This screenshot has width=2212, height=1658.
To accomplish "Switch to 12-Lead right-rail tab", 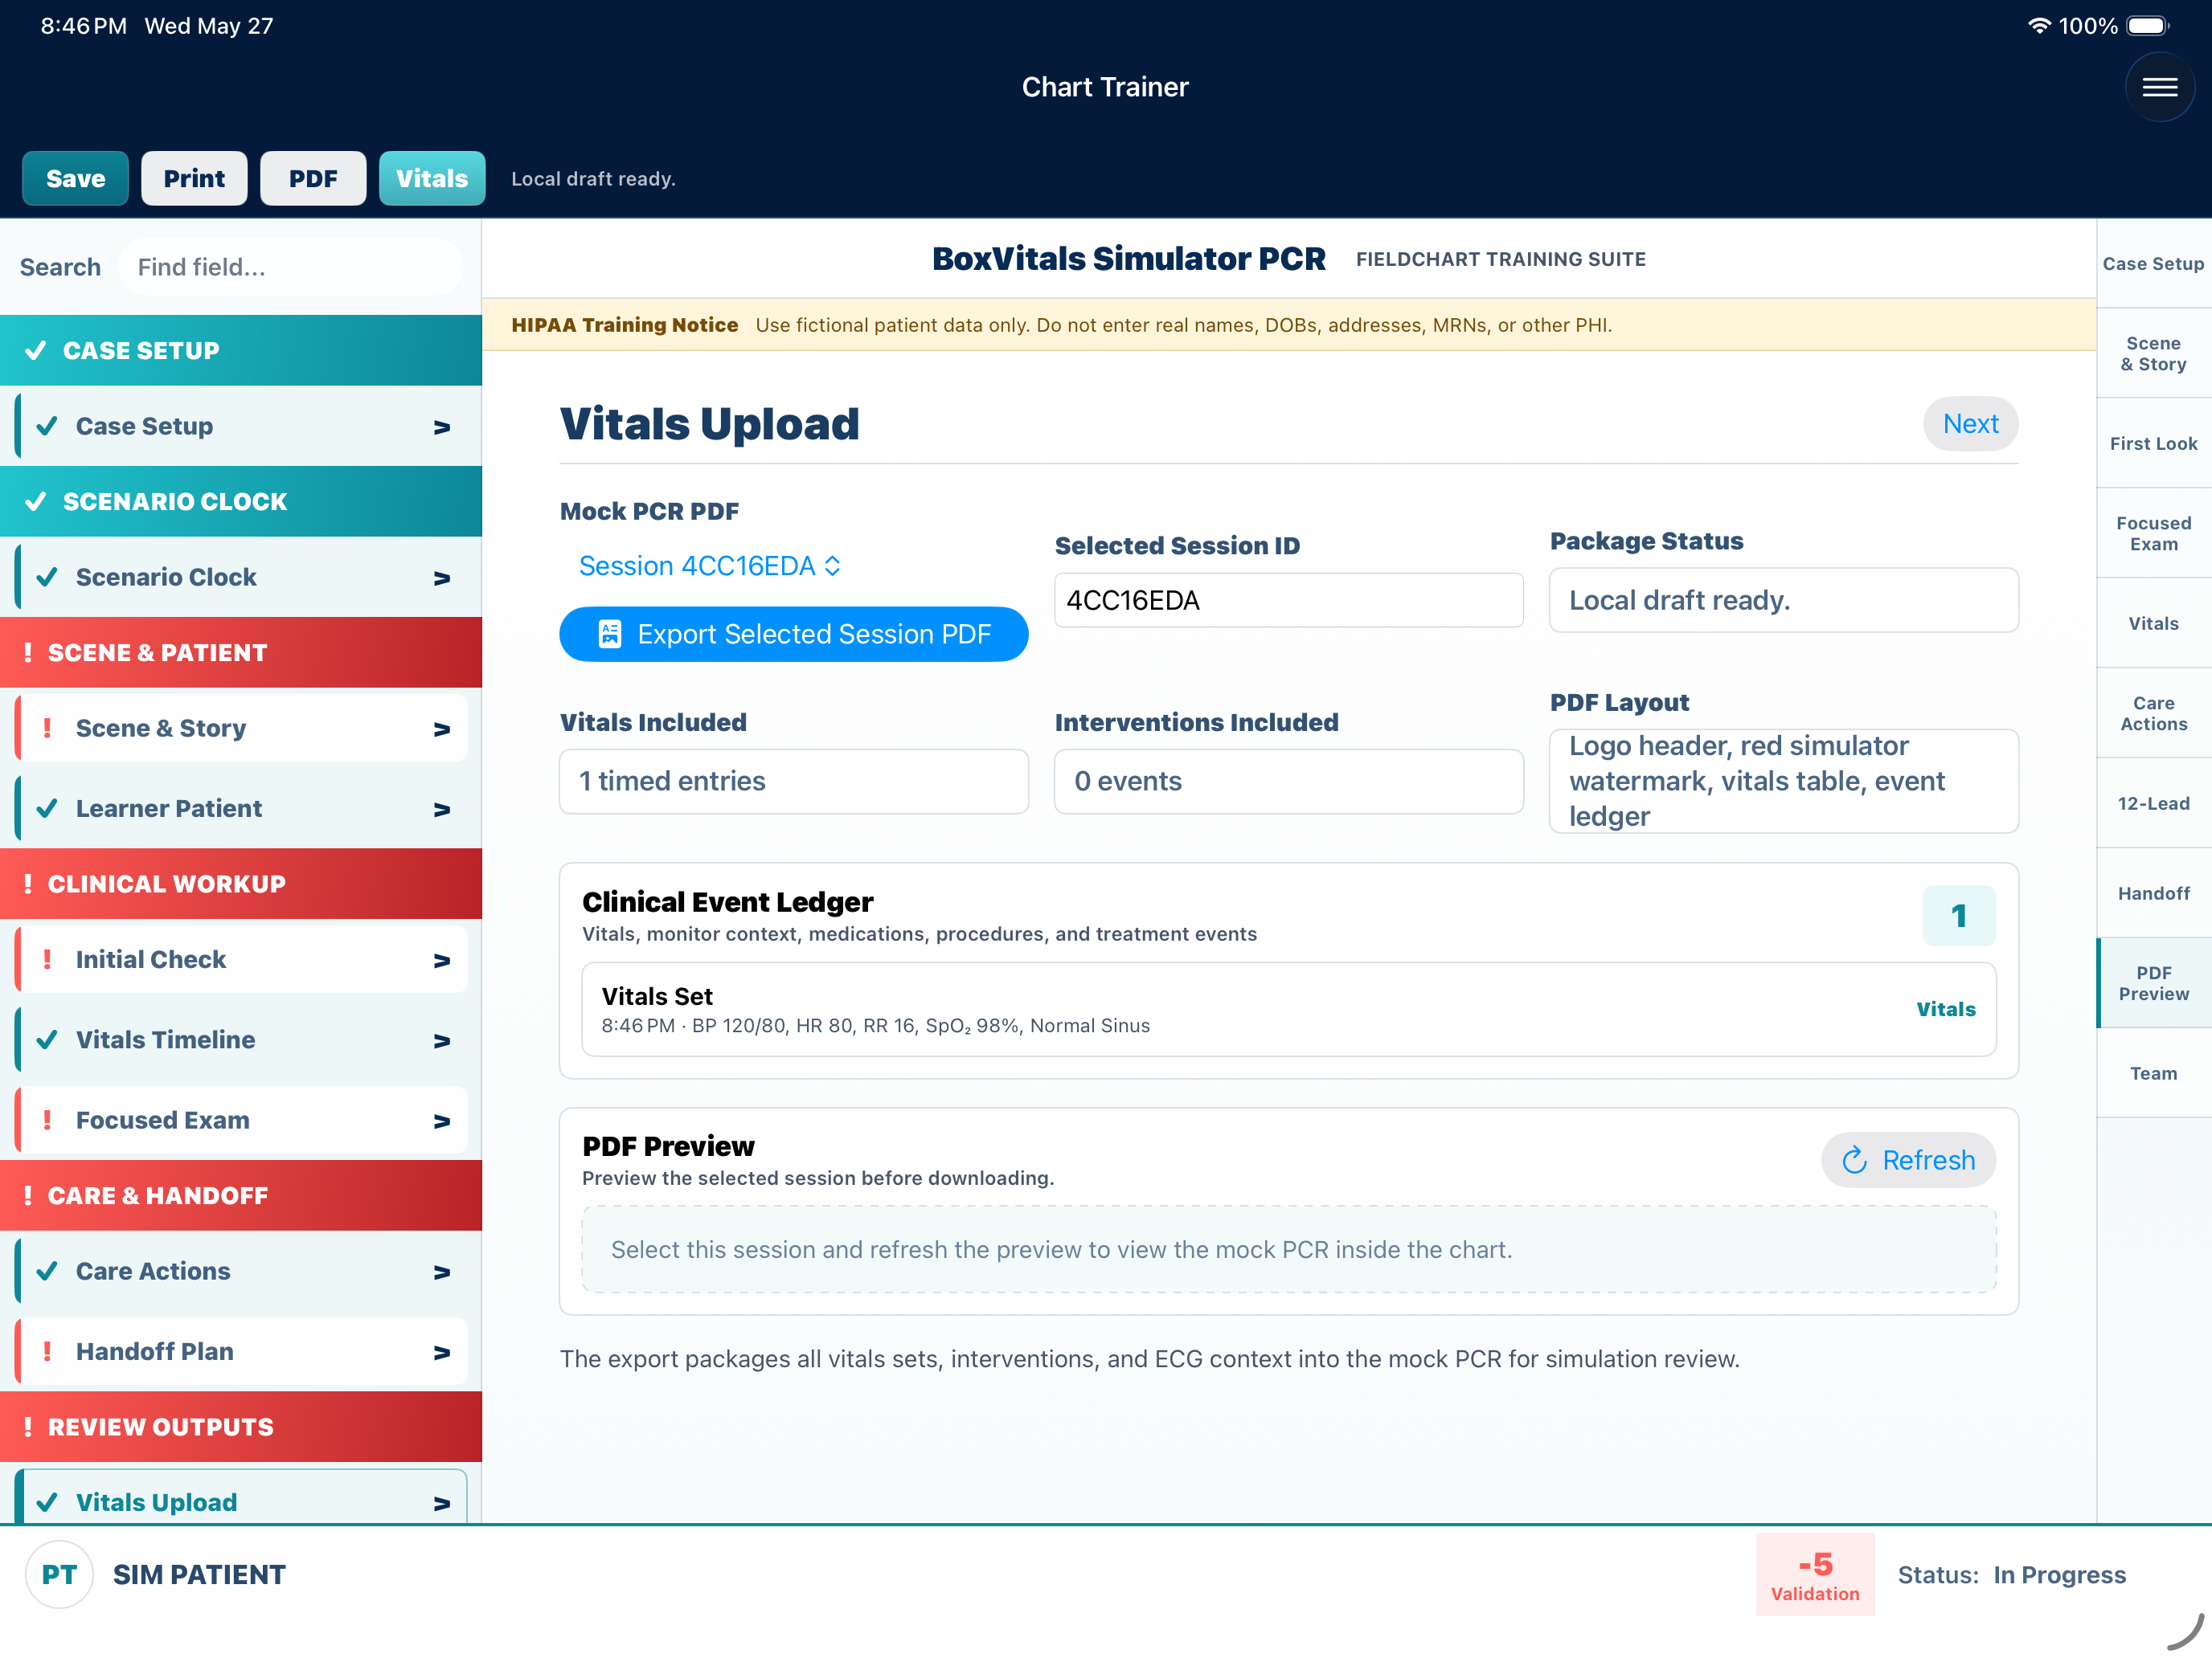I will tap(2153, 802).
